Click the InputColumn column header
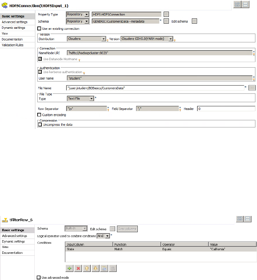Image resolution: width=257 pixels, height=280 pixels. click(x=89, y=244)
